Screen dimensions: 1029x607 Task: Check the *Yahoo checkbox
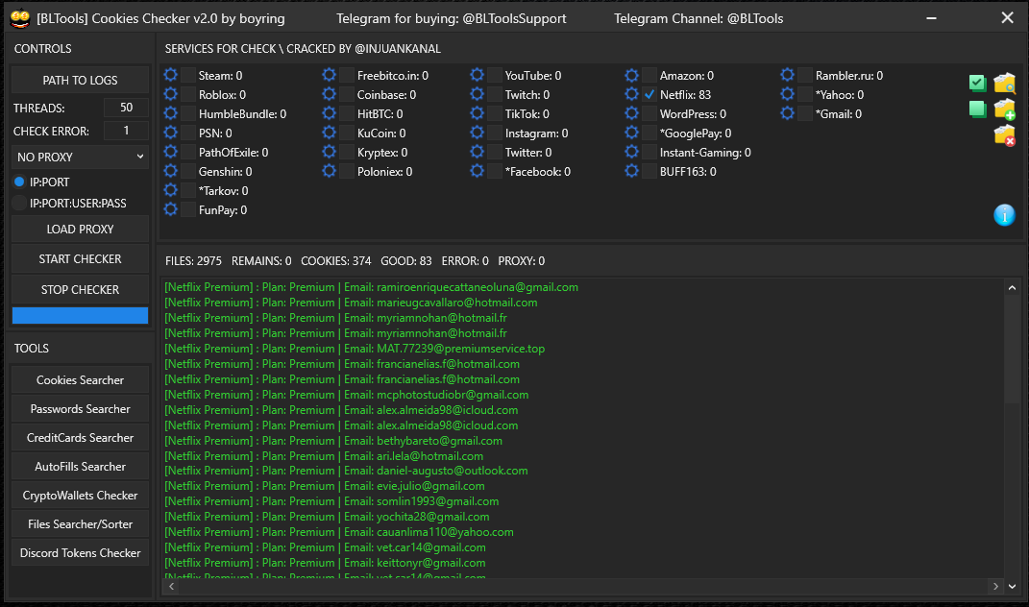(805, 94)
